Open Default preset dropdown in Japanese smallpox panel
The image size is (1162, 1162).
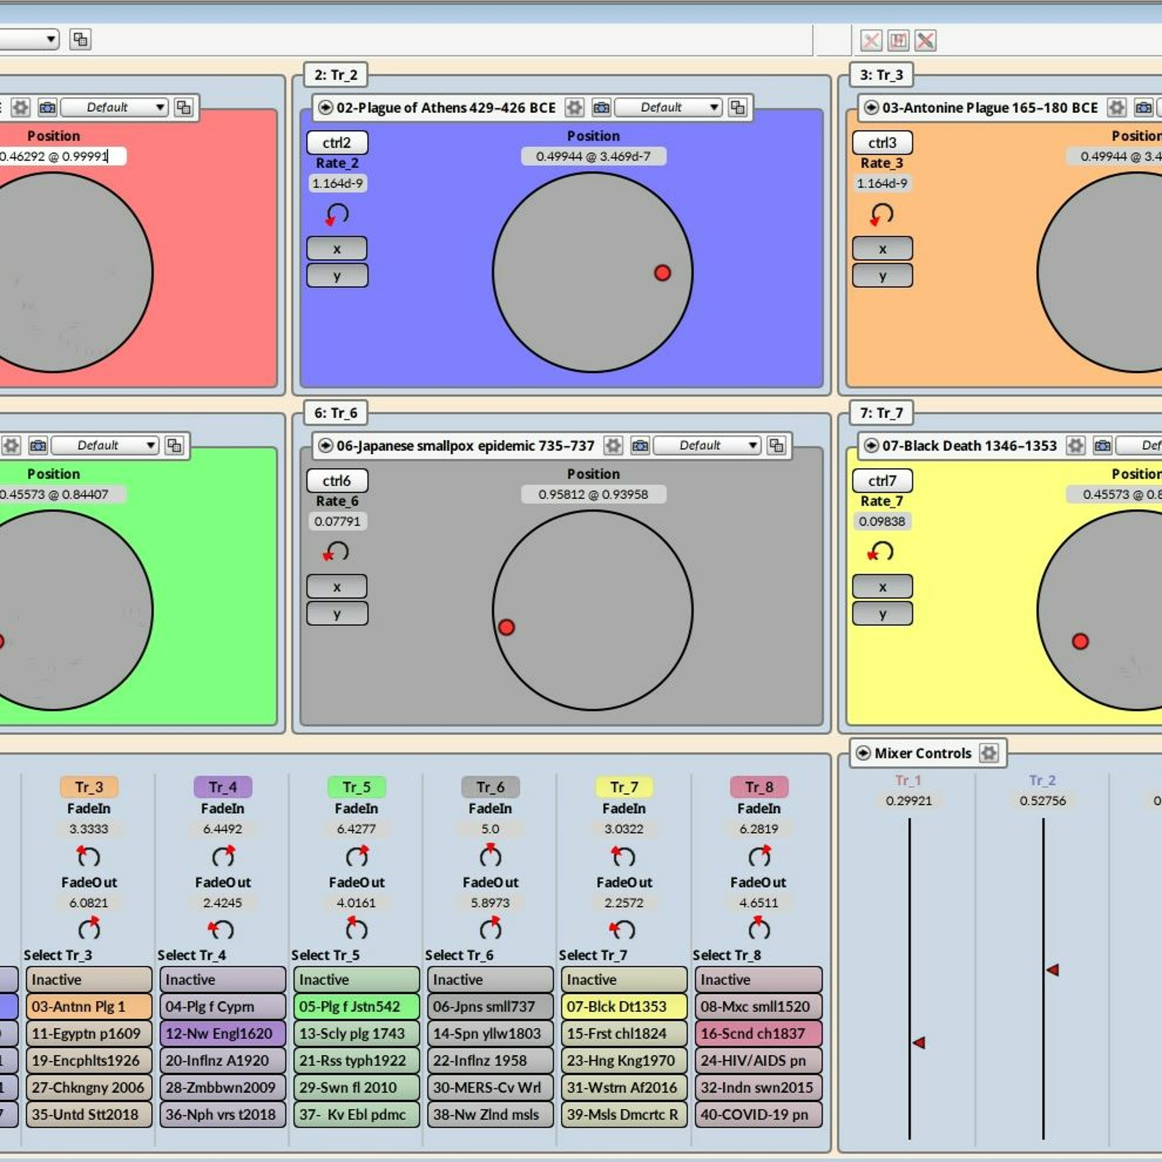click(x=707, y=446)
